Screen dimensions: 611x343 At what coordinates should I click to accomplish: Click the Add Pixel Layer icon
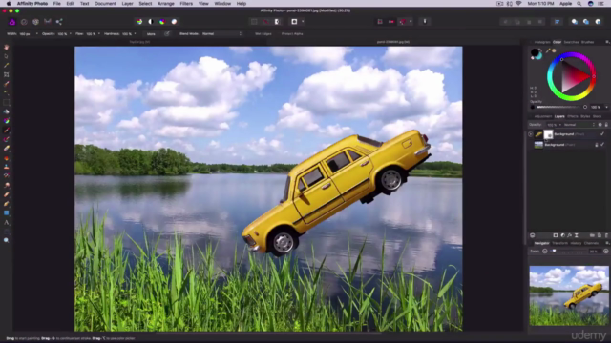pyautogui.click(x=600, y=235)
